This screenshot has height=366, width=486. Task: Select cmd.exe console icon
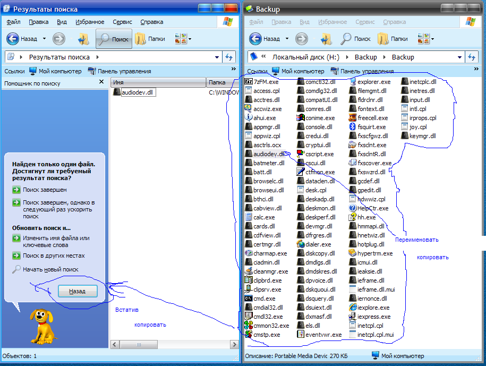(x=248, y=299)
